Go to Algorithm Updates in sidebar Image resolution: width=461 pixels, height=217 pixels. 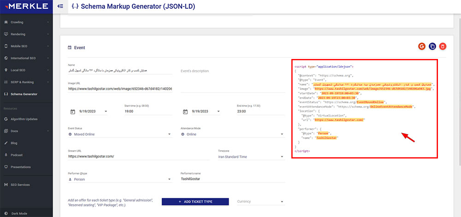pos(26,119)
